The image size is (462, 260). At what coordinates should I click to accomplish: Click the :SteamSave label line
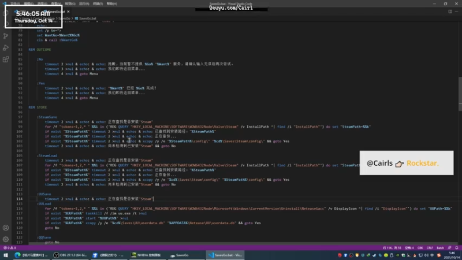47,117
